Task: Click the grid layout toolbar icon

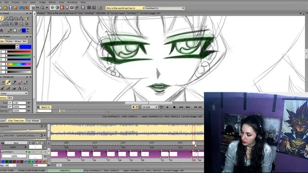Action: click(x=89, y=8)
